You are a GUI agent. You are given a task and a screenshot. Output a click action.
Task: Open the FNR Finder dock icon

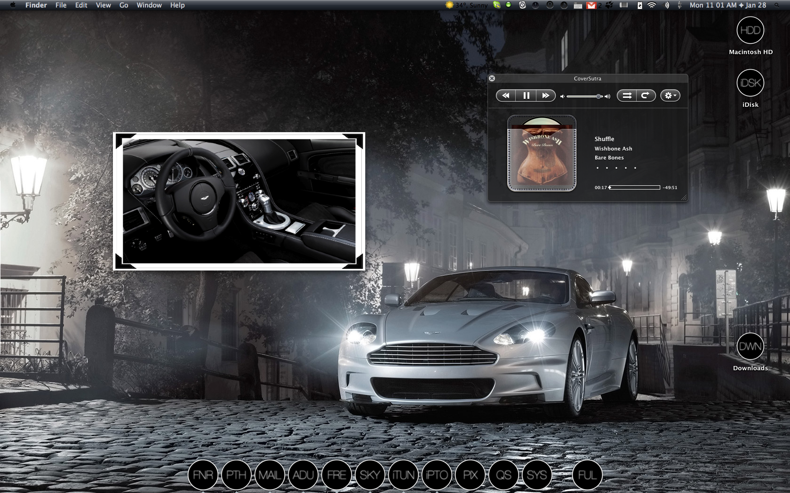click(x=203, y=475)
